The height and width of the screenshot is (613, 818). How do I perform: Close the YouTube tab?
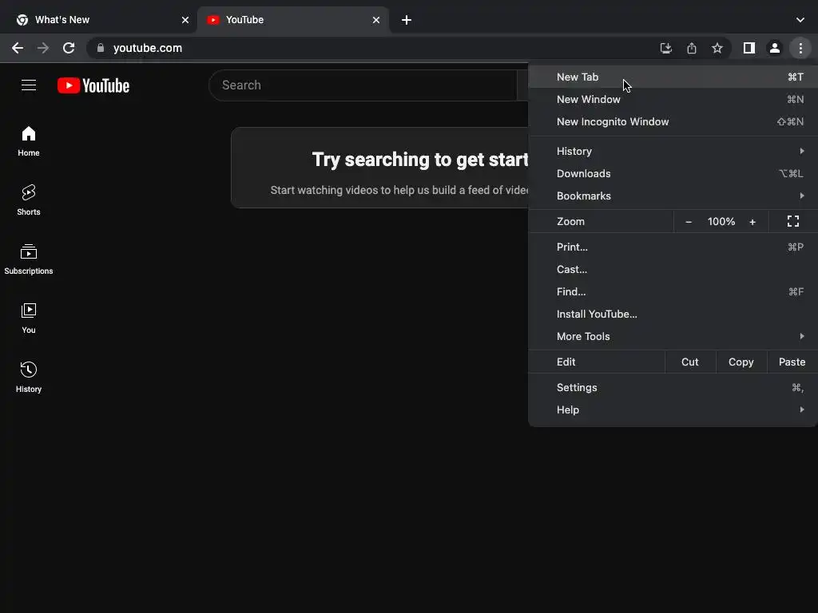pos(376,20)
